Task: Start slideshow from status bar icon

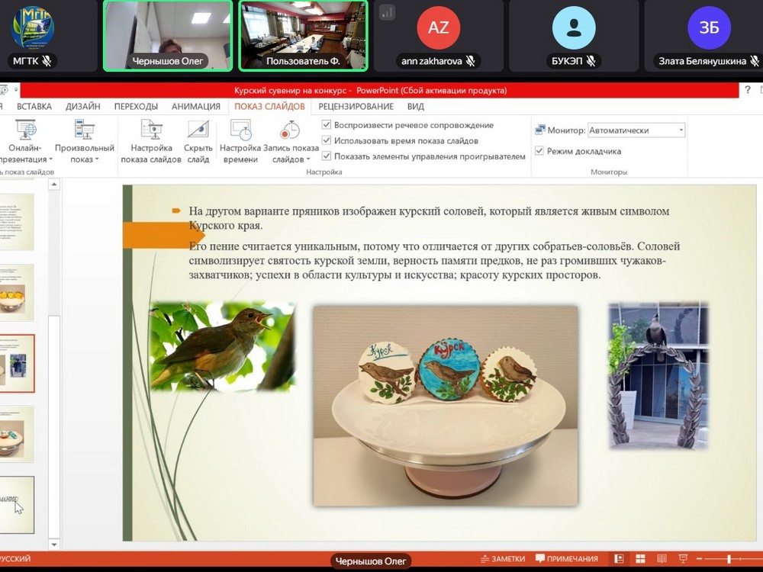Action: pyautogui.click(x=683, y=559)
